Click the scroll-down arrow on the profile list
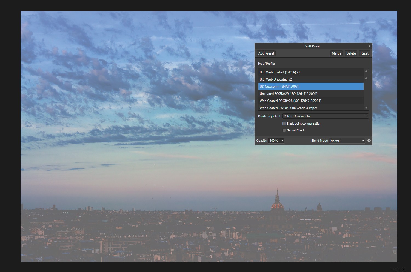The height and width of the screenshot is (272, 411). [366, 108]
